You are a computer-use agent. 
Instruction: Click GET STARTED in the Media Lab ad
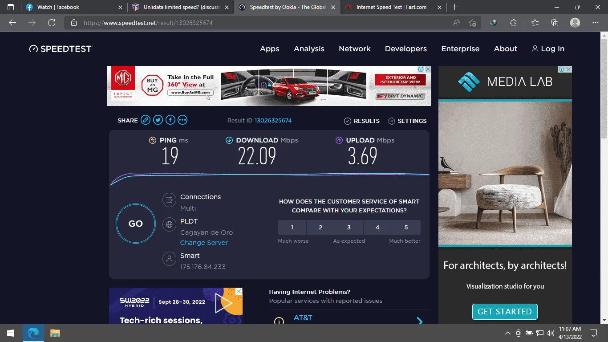505,312
